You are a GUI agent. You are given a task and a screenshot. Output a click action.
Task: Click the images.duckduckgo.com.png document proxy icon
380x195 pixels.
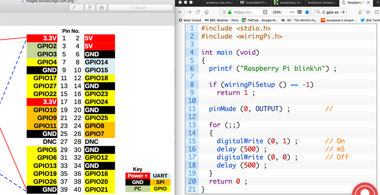pyautogui.click(x=23, y=1)
